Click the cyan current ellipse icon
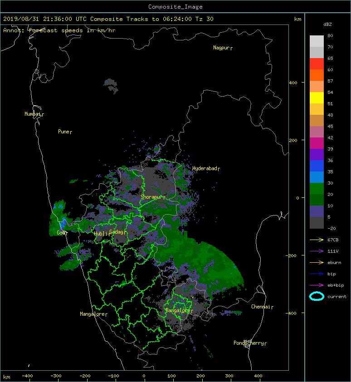 (317, 296)
